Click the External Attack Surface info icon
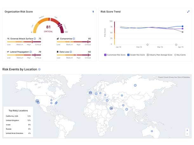 point(35,39)
